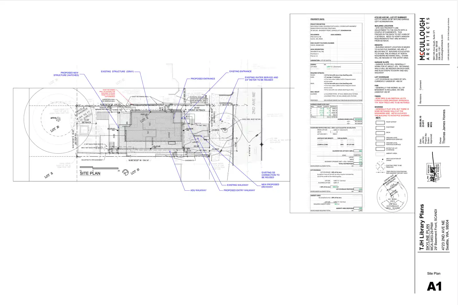Select the 'EXISTING STRUCTURE (GRAY)' callout
This screenshot has height=305, width=458.
tap(117, 71)
